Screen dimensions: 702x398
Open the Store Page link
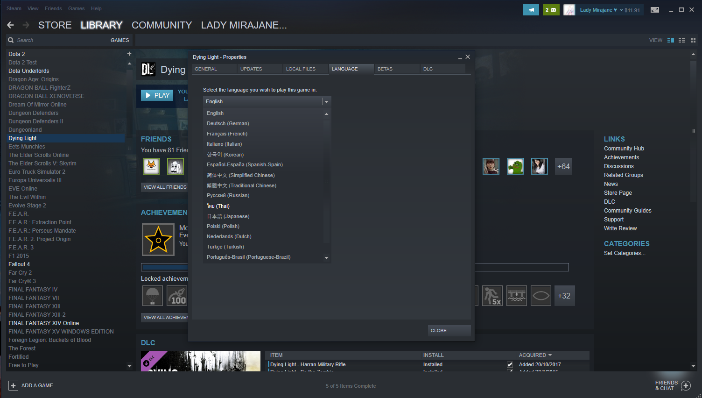coord(618,193)
